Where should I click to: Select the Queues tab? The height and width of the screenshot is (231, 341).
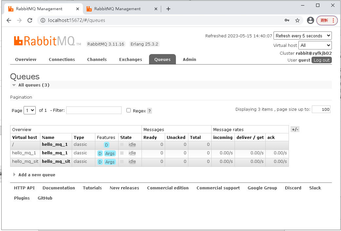[x=162, y=59]
